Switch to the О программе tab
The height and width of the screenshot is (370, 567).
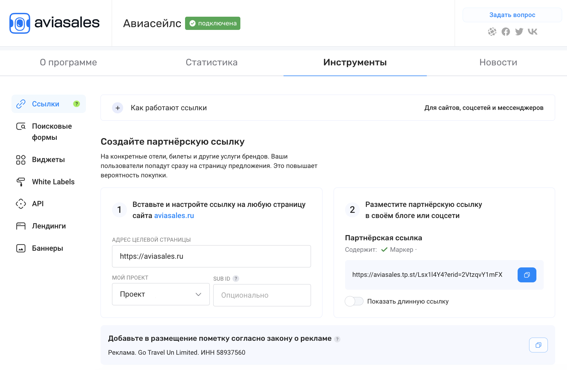tap(69, 63)
